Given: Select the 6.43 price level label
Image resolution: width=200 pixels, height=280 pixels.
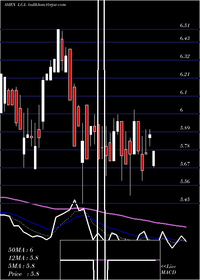Looking at the screenshot, I should (x=185, y=38).
